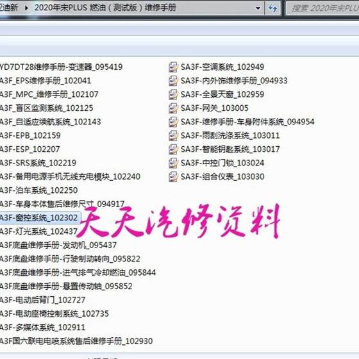Select file A3F底盘维修手册-发动机_095437
The width and height of the screenshot is (359, 359).
pyautogui.click(x=58, y=246)
